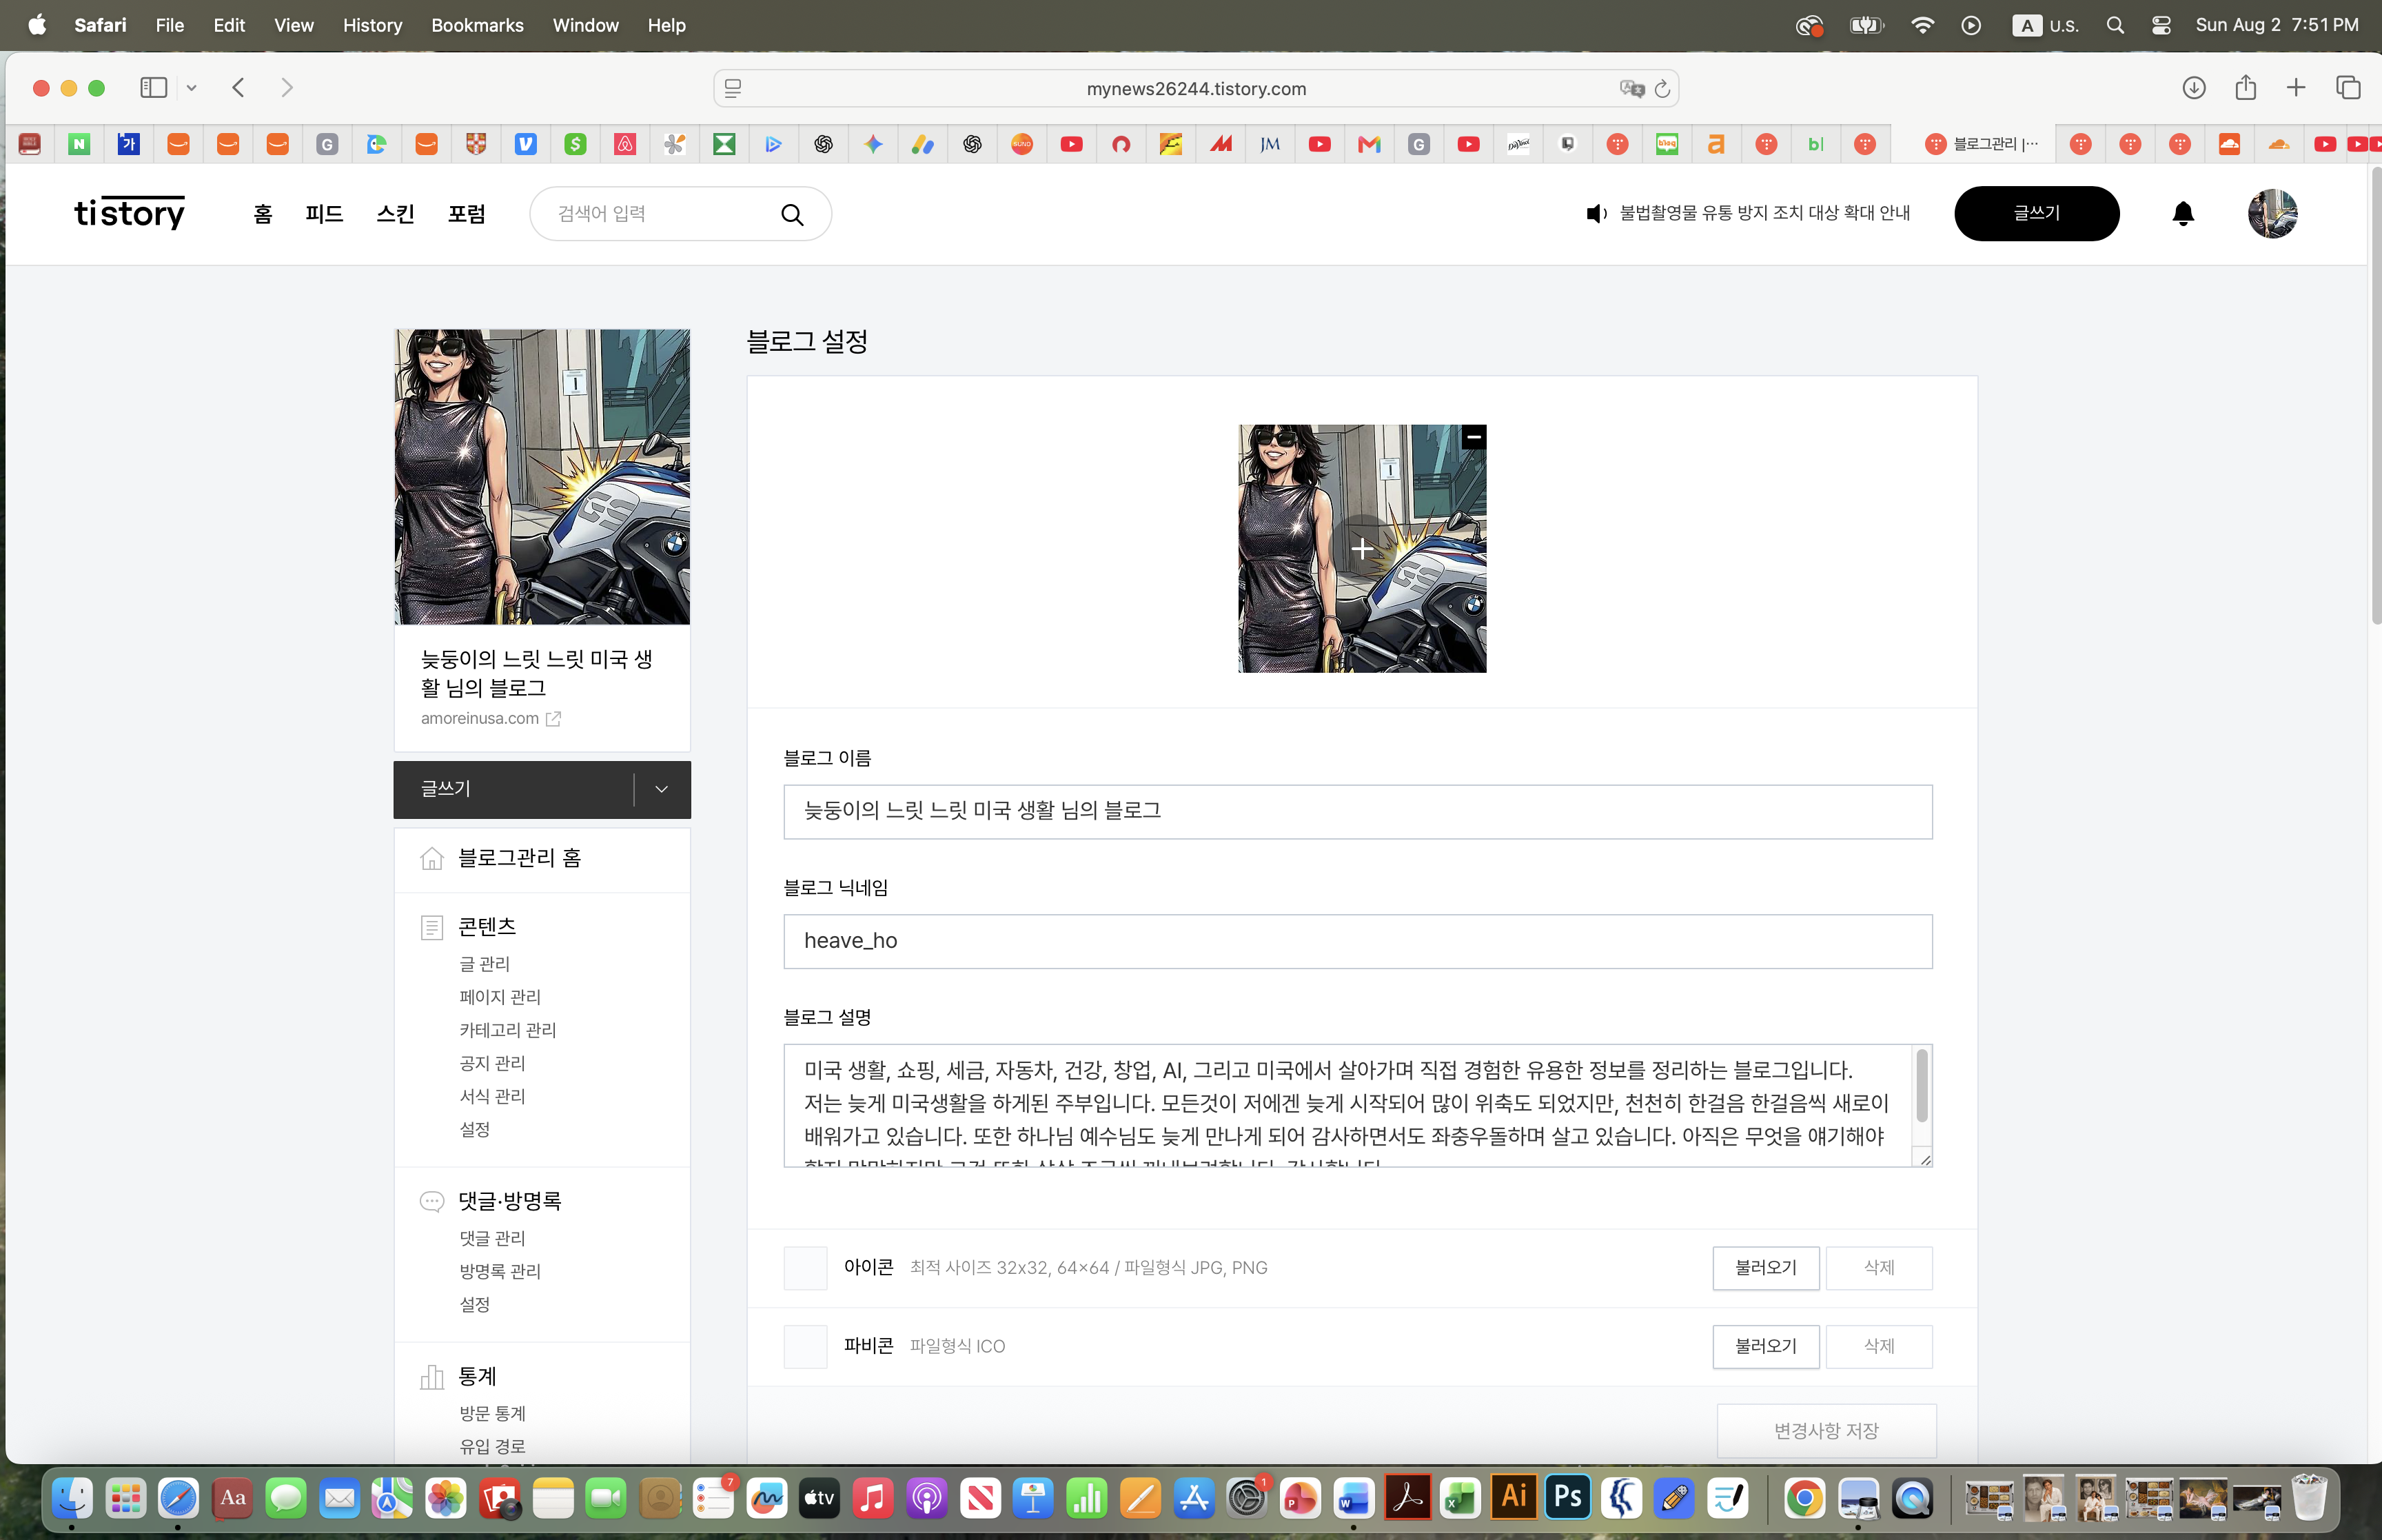
Task: Click the home icon beside 블로그관리 홈
Action: pos(432,858)
